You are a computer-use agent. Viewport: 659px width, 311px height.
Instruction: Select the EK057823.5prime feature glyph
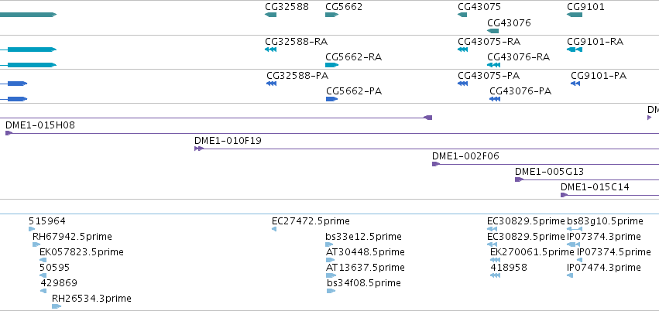coord(43,260)
